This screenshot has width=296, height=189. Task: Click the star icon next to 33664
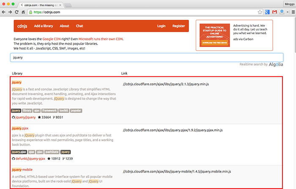(39, 117)
